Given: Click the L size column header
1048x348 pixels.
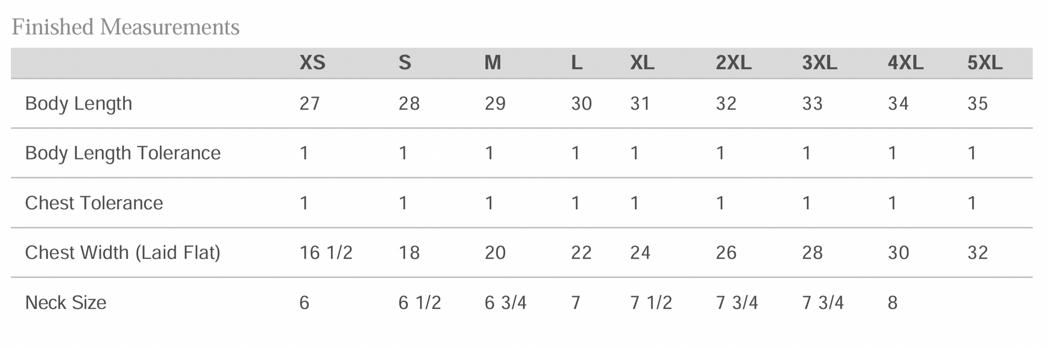Looking at the screenshot, I should [x=576, y=63].
